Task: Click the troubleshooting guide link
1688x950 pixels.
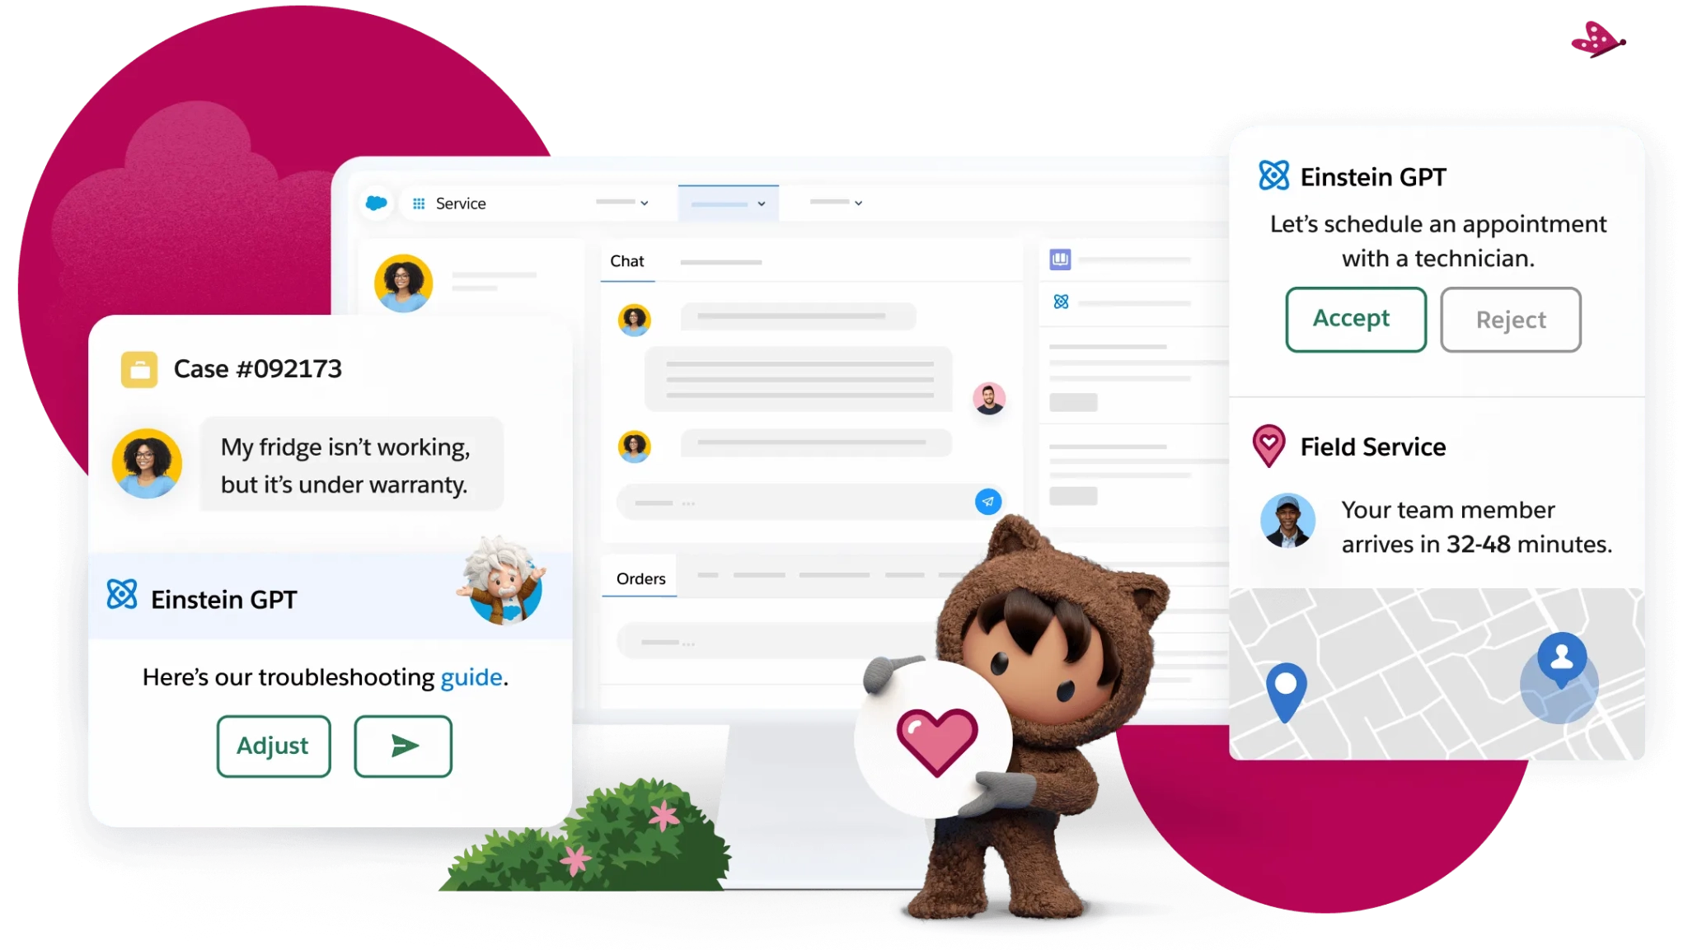Action: pyautogui.click(x=470, y=676)
